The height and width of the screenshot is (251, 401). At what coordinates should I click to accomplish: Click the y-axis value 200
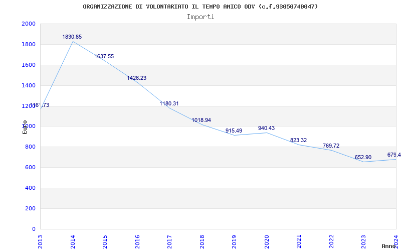point(30,208)
